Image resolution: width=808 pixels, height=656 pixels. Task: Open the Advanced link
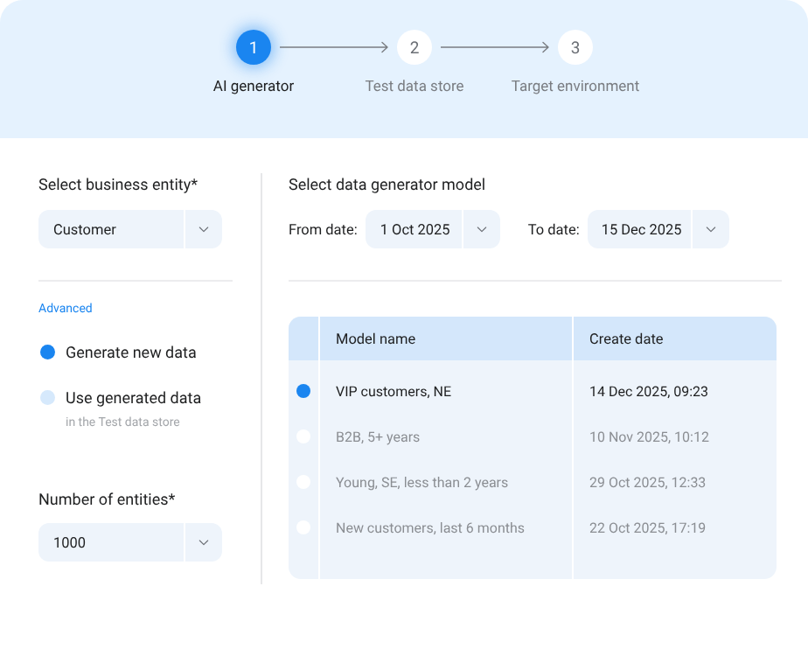pyautogui.click(x=66, y=308)
